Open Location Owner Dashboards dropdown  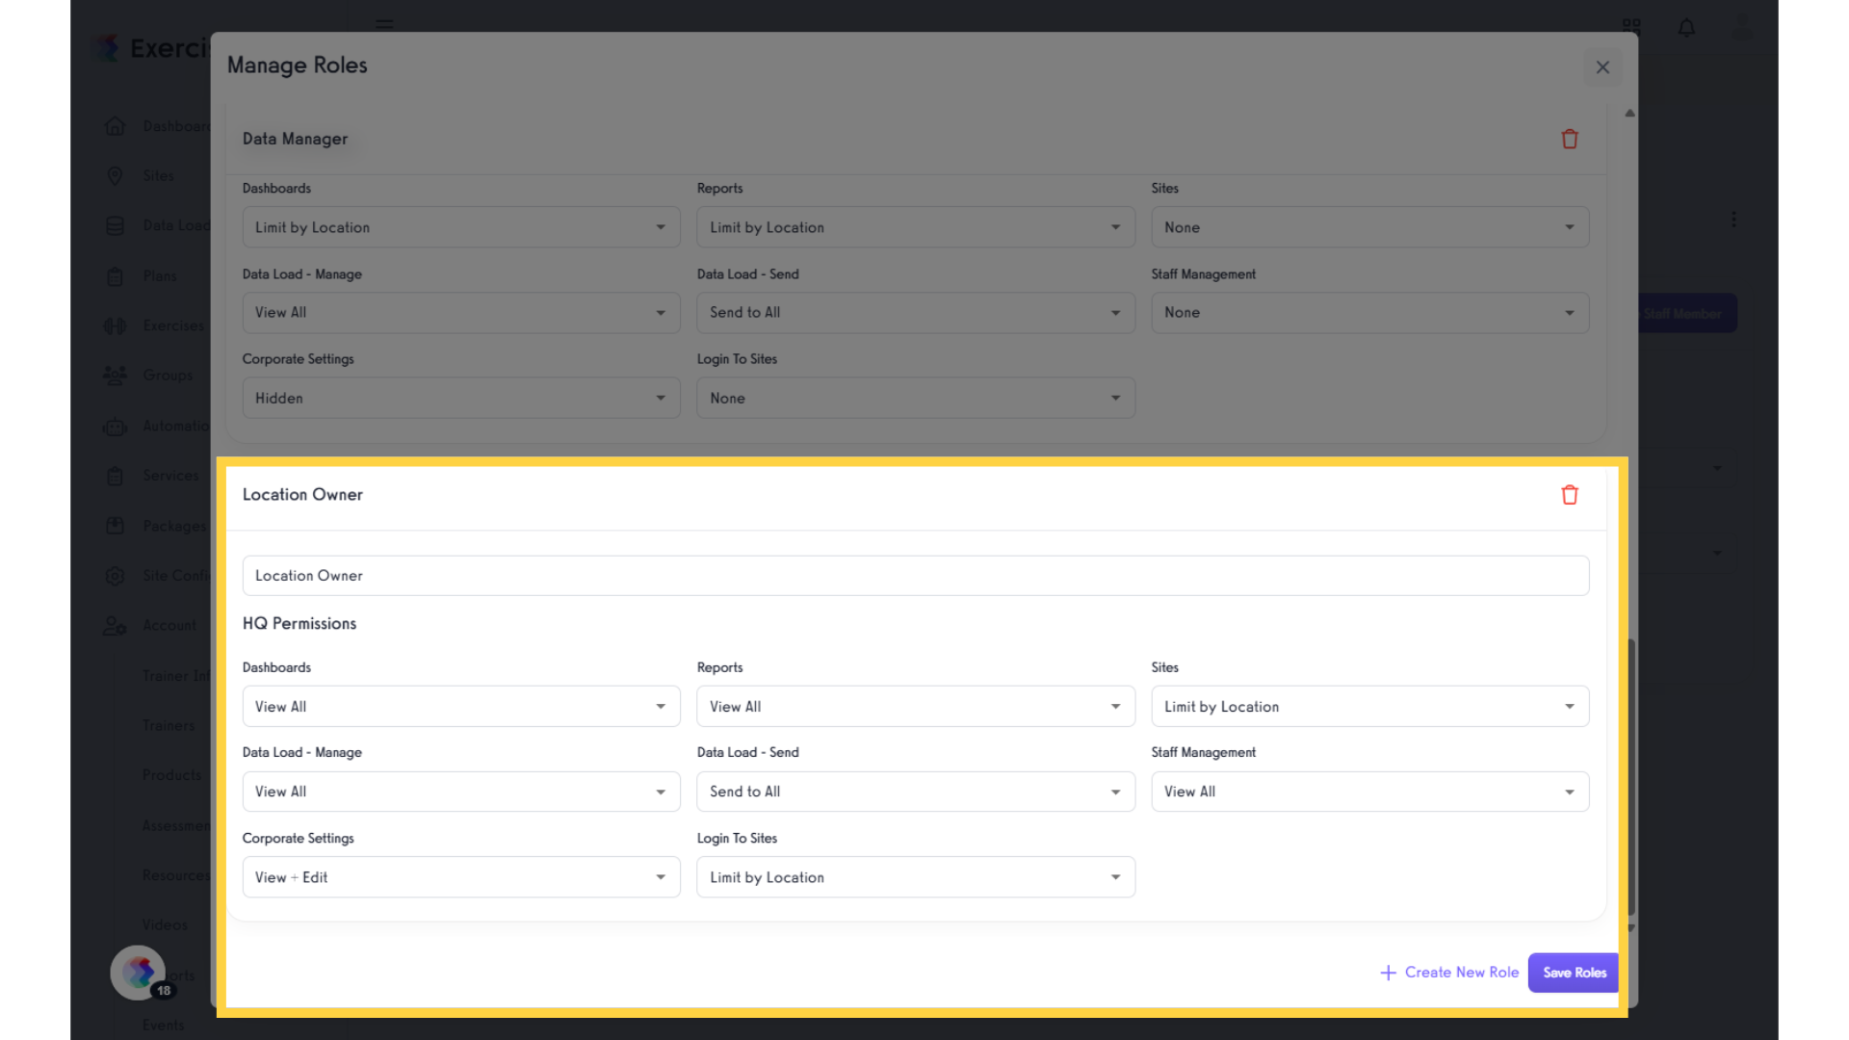coord(461,707)
